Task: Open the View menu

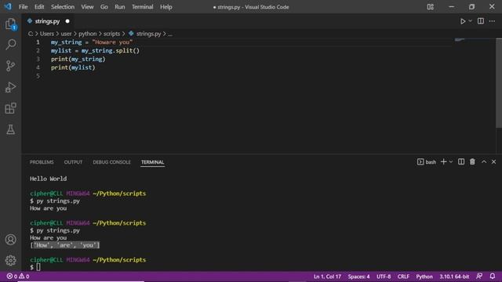Action: pos(87,7)
